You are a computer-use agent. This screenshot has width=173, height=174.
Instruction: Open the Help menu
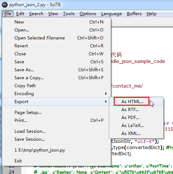click(151, 14)
